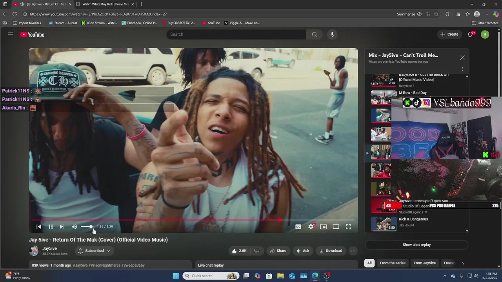Play Rich & Dangerous from playlist
The height and width of the screenshot is (282, 502).
click(417, 224)
